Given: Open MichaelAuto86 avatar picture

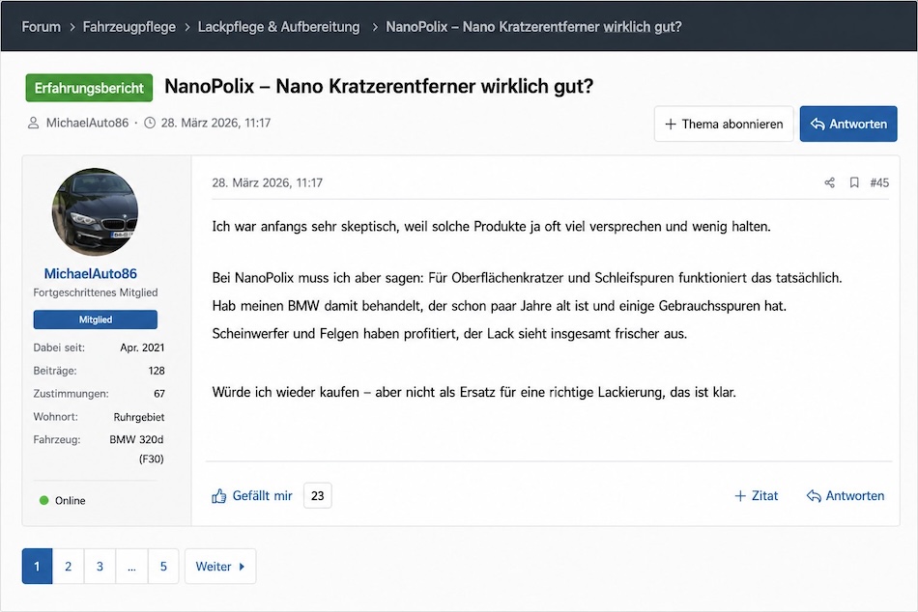Looking at the screenshot, I should coord(95,211).
